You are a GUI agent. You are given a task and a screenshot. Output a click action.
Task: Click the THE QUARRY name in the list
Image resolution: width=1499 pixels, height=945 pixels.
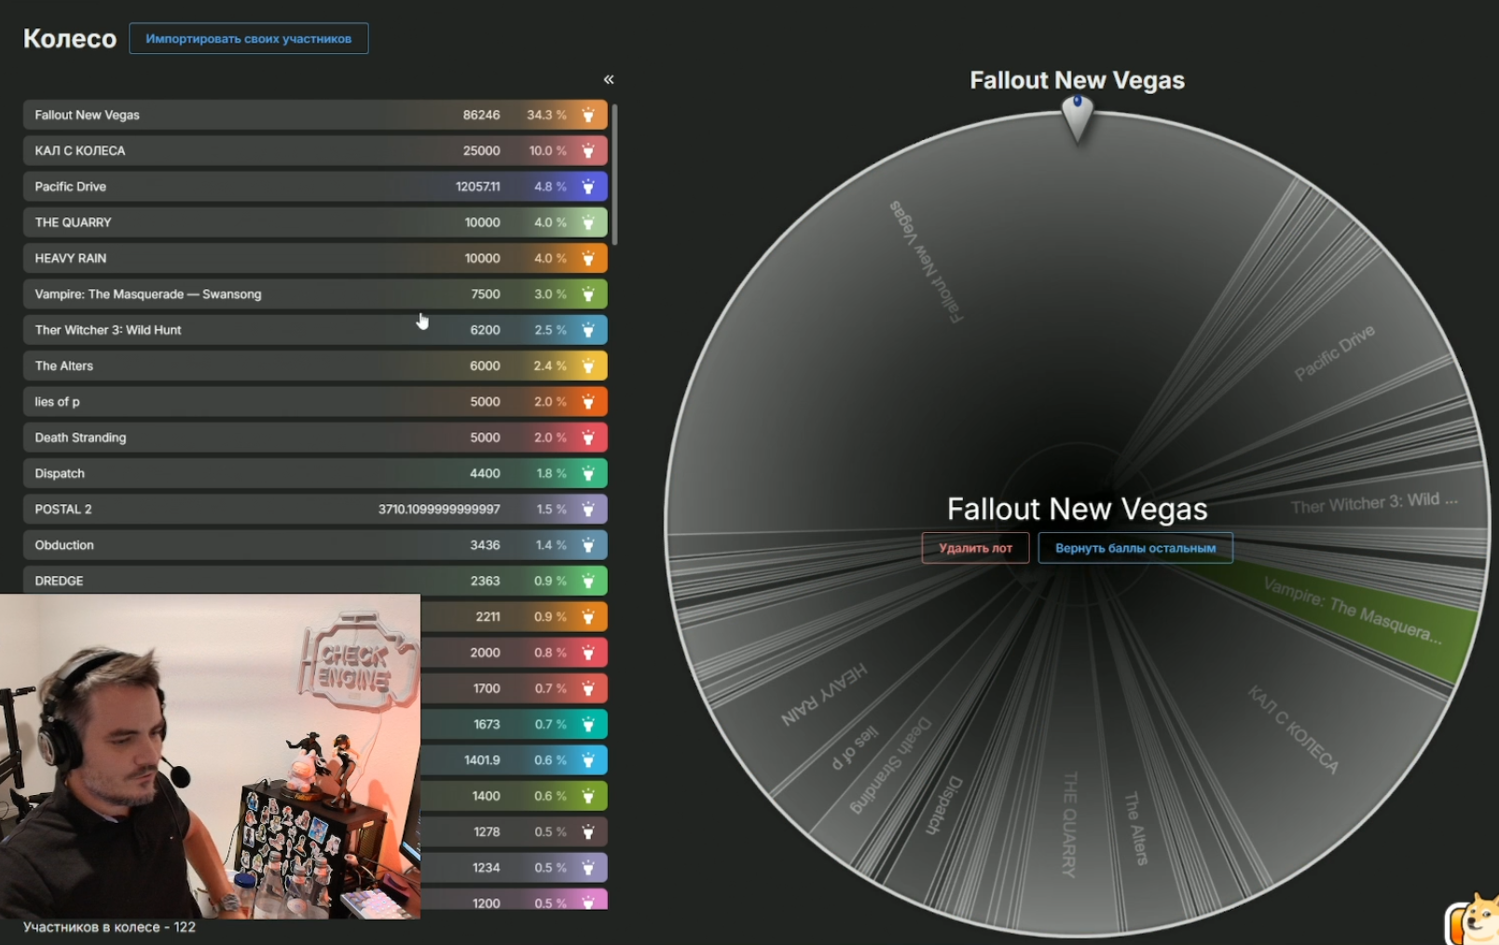[73, 223]
